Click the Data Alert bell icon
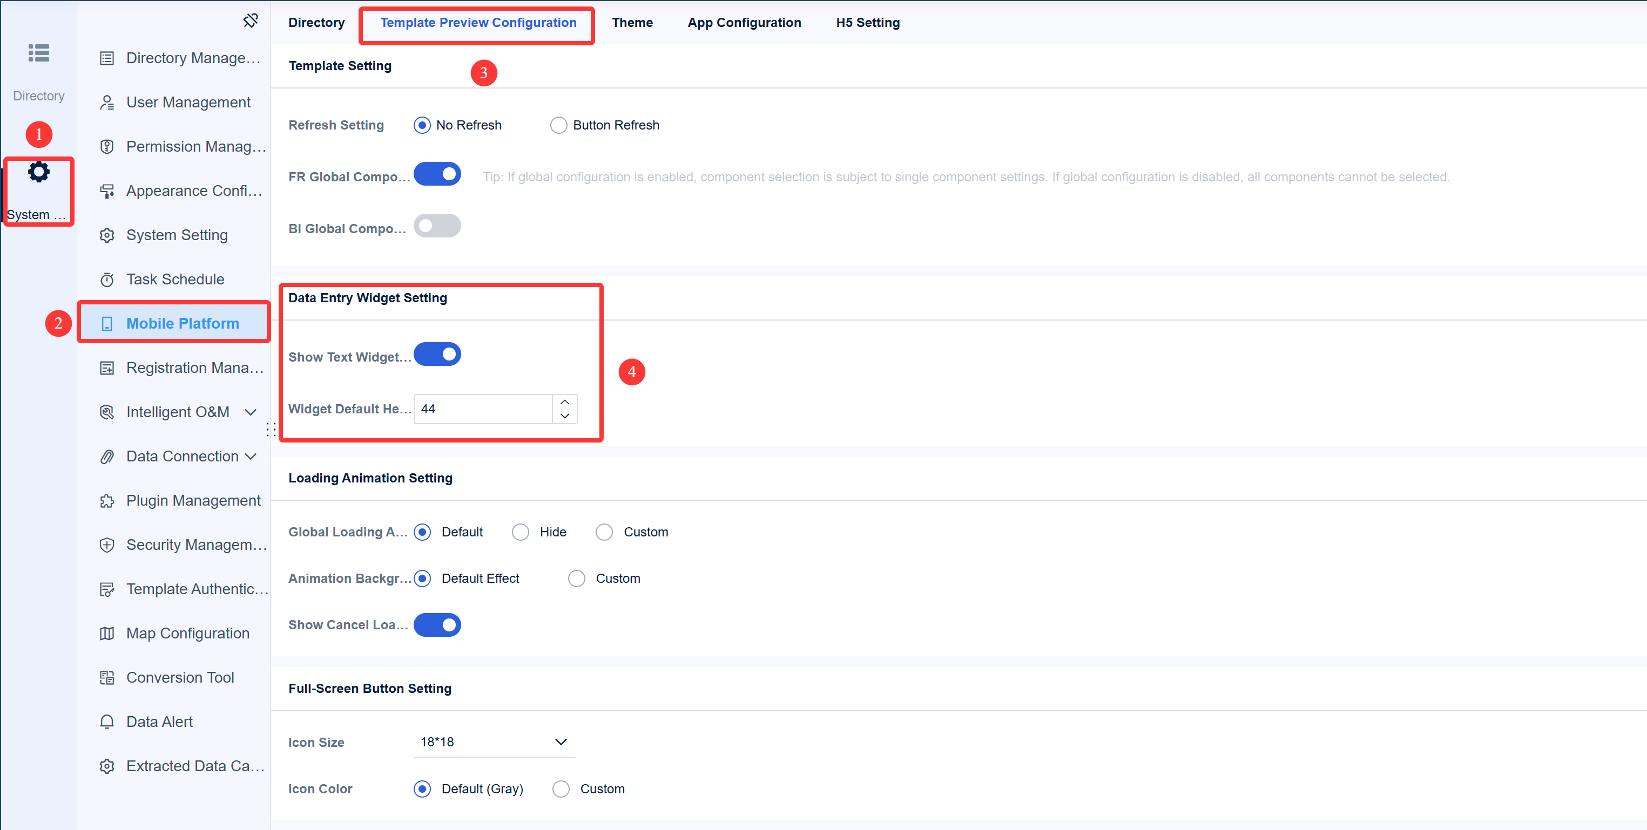The width and height of the screenshot is (1647, 830). pyautogui.click(x=107, y=722)
